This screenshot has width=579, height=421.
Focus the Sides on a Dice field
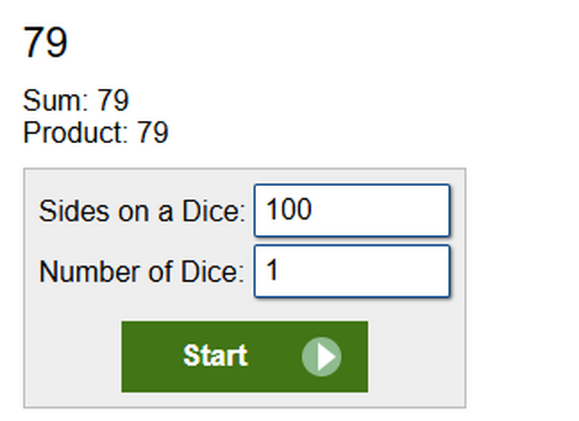[x=352, y=210]
